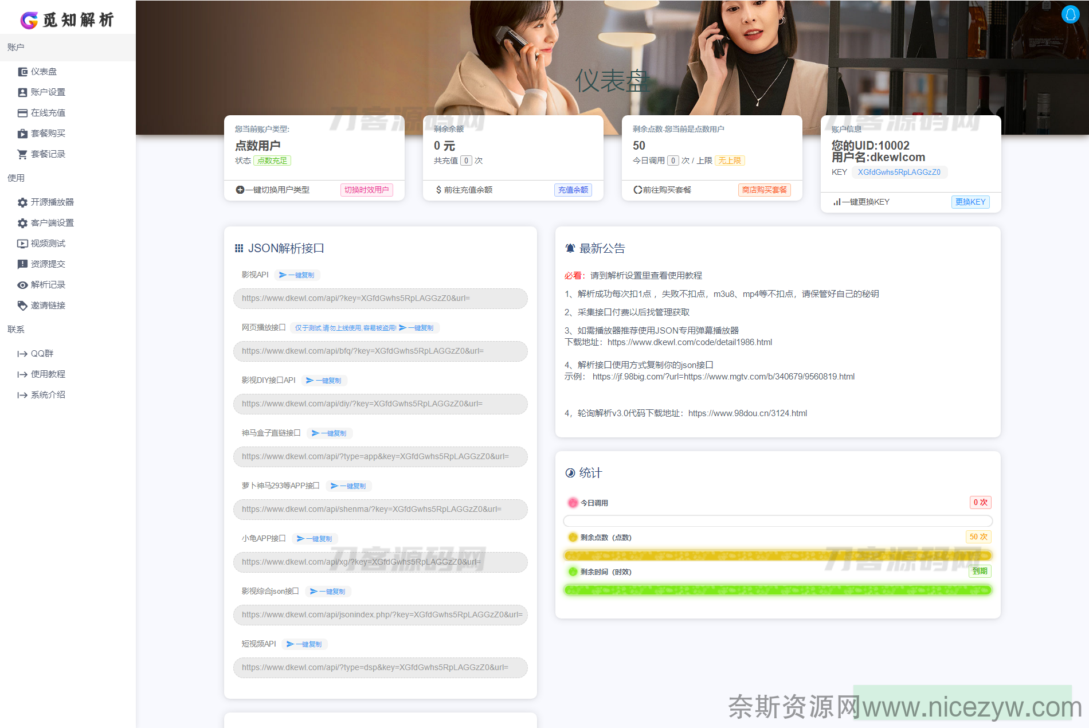Click the 更换KEY button
1089x728 pixels.
click(x=970, y=202)
